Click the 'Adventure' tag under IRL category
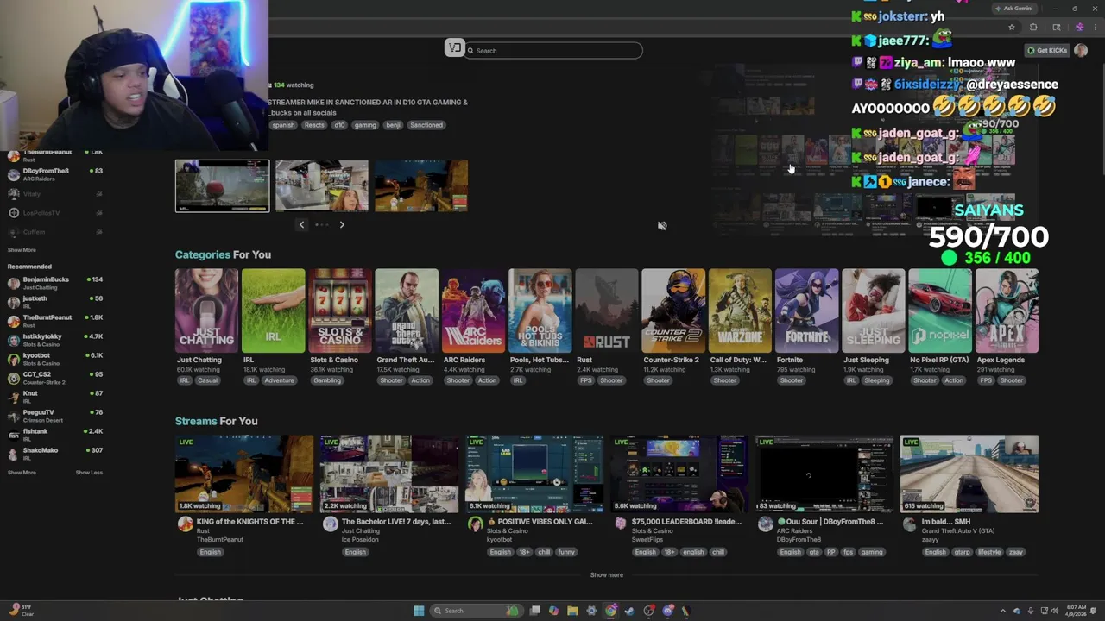This screenshot has width=1105, height=621. (279, 380)
